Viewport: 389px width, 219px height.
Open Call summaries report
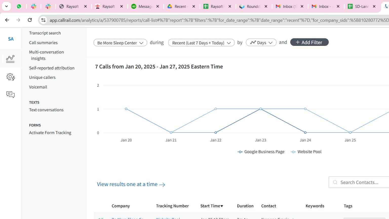pos(43,43)
